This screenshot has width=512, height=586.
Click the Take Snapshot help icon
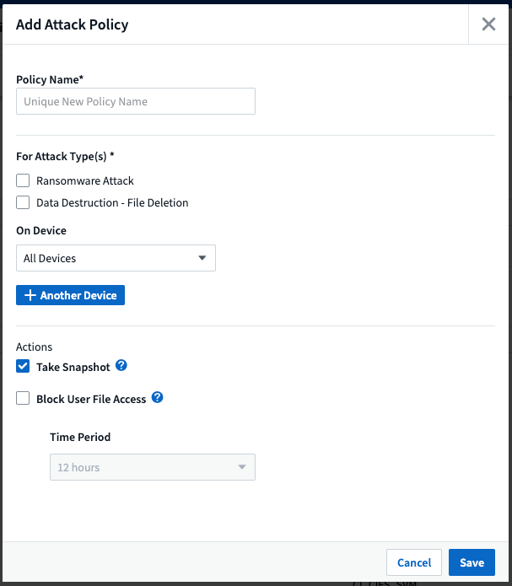click(x=121, y=366)
